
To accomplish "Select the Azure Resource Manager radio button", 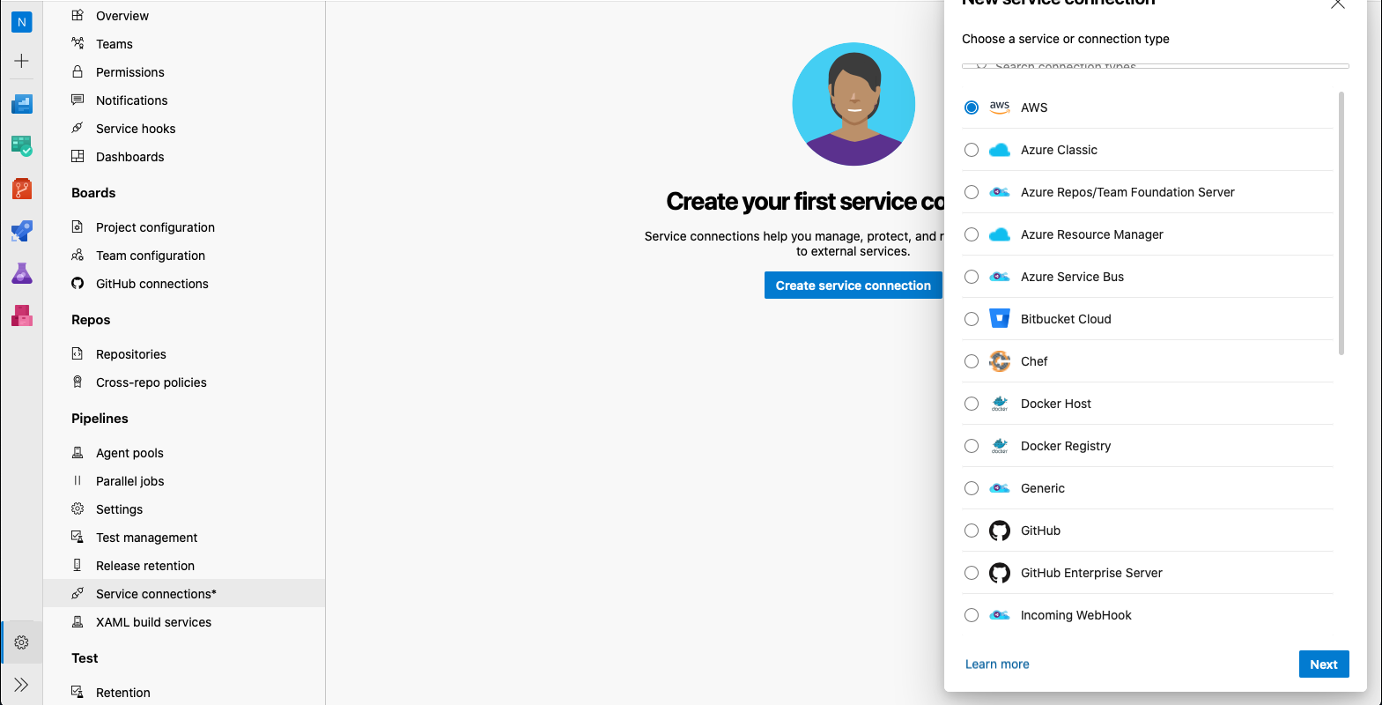I will click(972, 234).
